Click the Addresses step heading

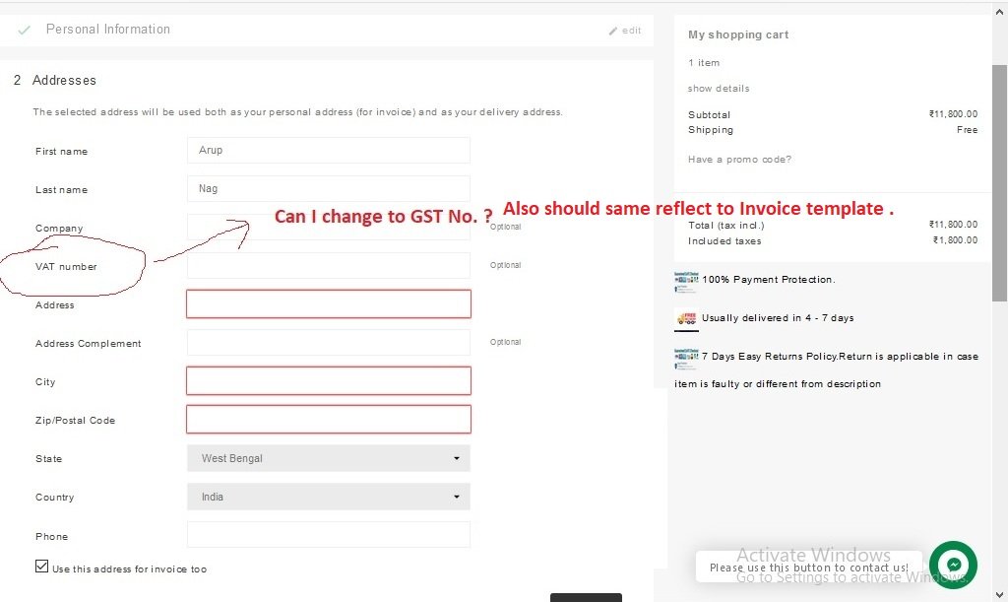(64, 80)
